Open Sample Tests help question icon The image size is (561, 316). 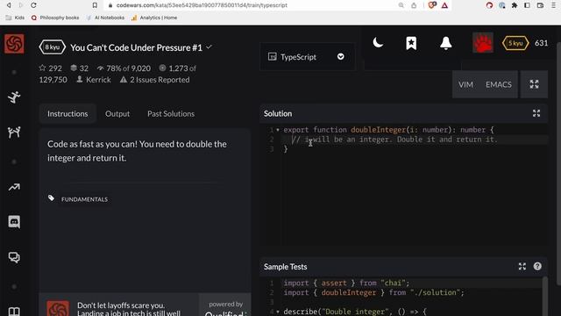[537, 266]
